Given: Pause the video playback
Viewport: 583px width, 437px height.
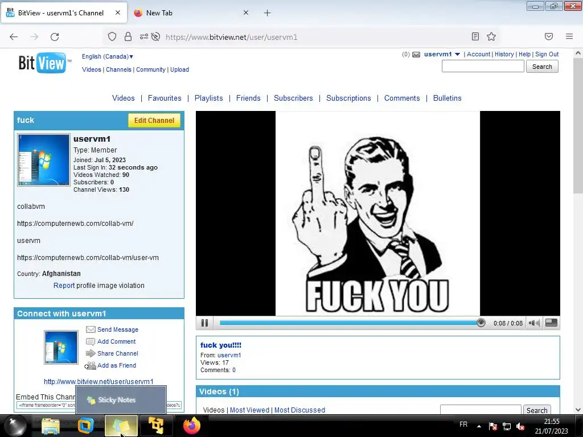Looking at the screenshot, I should [204, 323].
